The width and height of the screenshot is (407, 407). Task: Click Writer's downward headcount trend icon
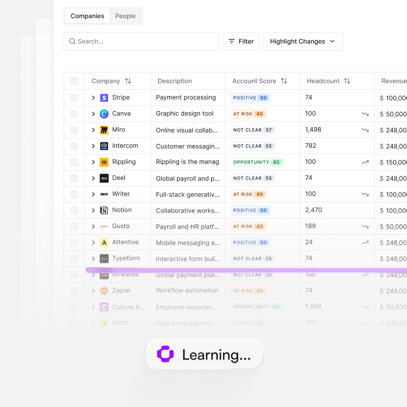pyautogui.click(x=365, y=194)
